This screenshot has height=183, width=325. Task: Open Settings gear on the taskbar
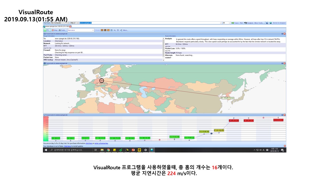point(145,150)
